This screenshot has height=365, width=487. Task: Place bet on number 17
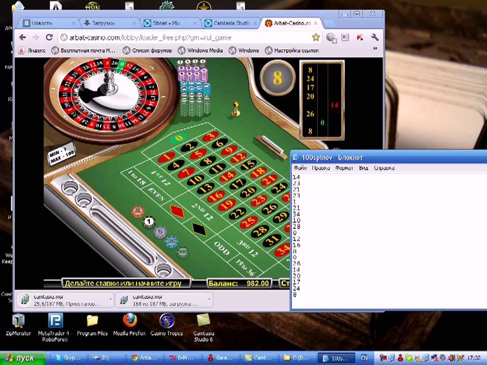tap(237, 184)
